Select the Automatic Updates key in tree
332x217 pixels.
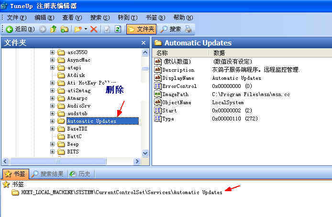pyautogui.click(x=102, y=121)
